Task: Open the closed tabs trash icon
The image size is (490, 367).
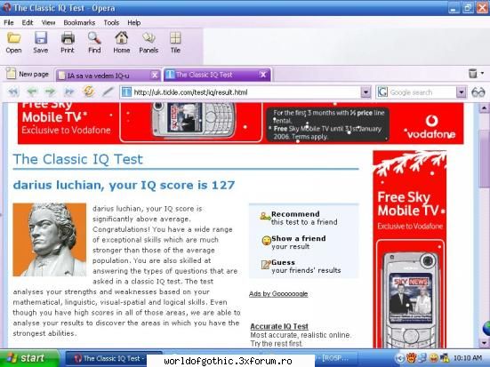Action: pos(473,74)
